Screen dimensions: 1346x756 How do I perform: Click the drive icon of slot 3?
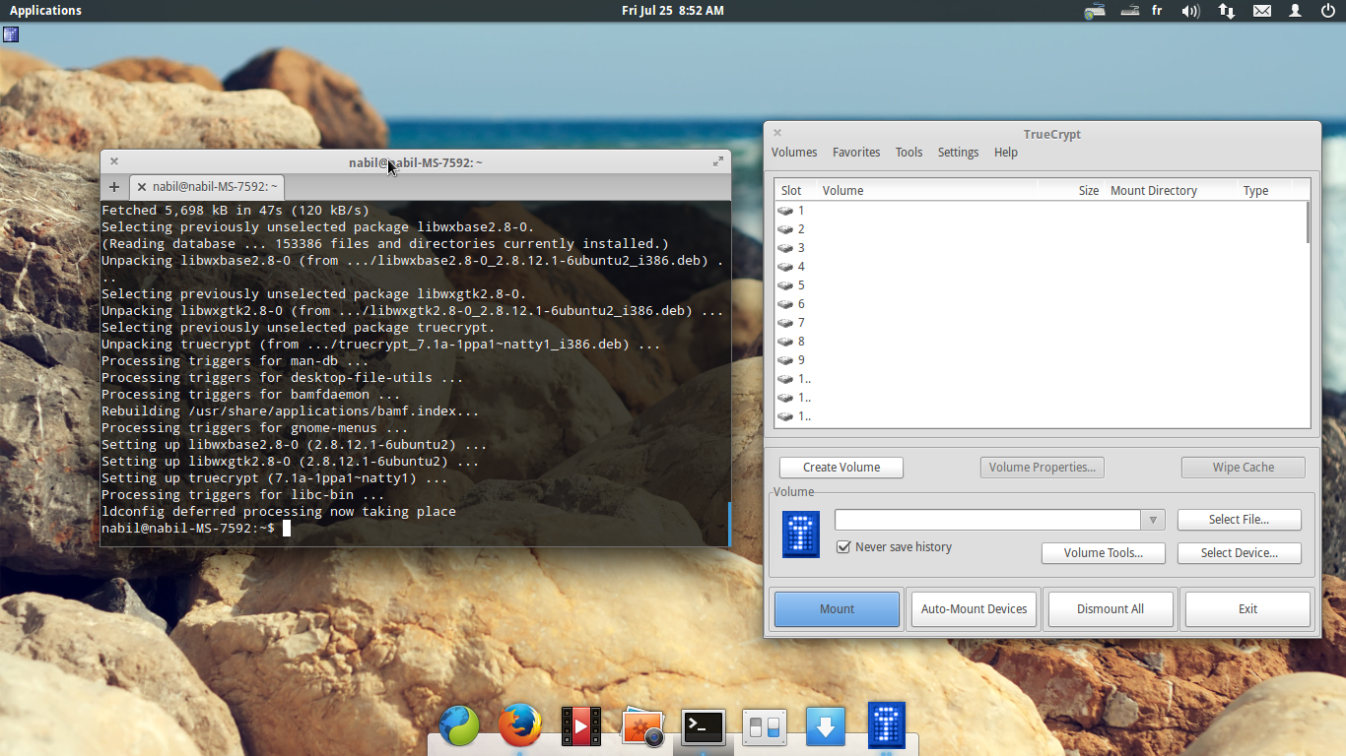pyautogui.click(x=785, y=248)
